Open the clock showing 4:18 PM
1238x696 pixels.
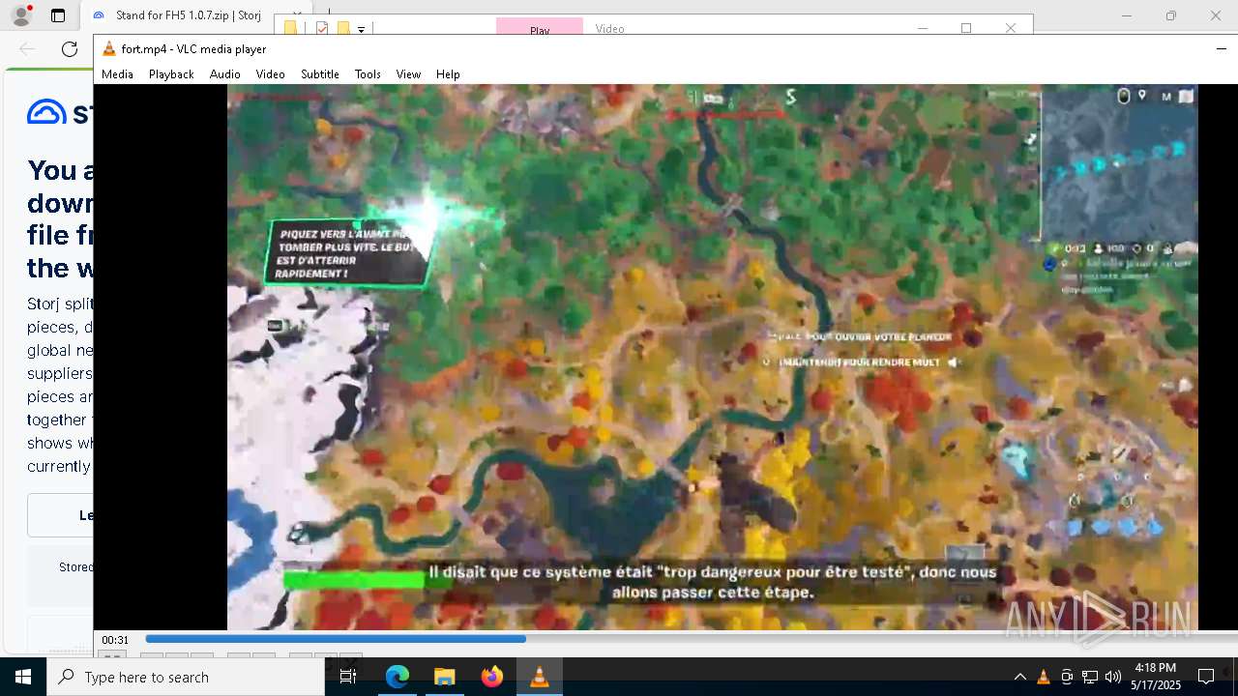1156,677
